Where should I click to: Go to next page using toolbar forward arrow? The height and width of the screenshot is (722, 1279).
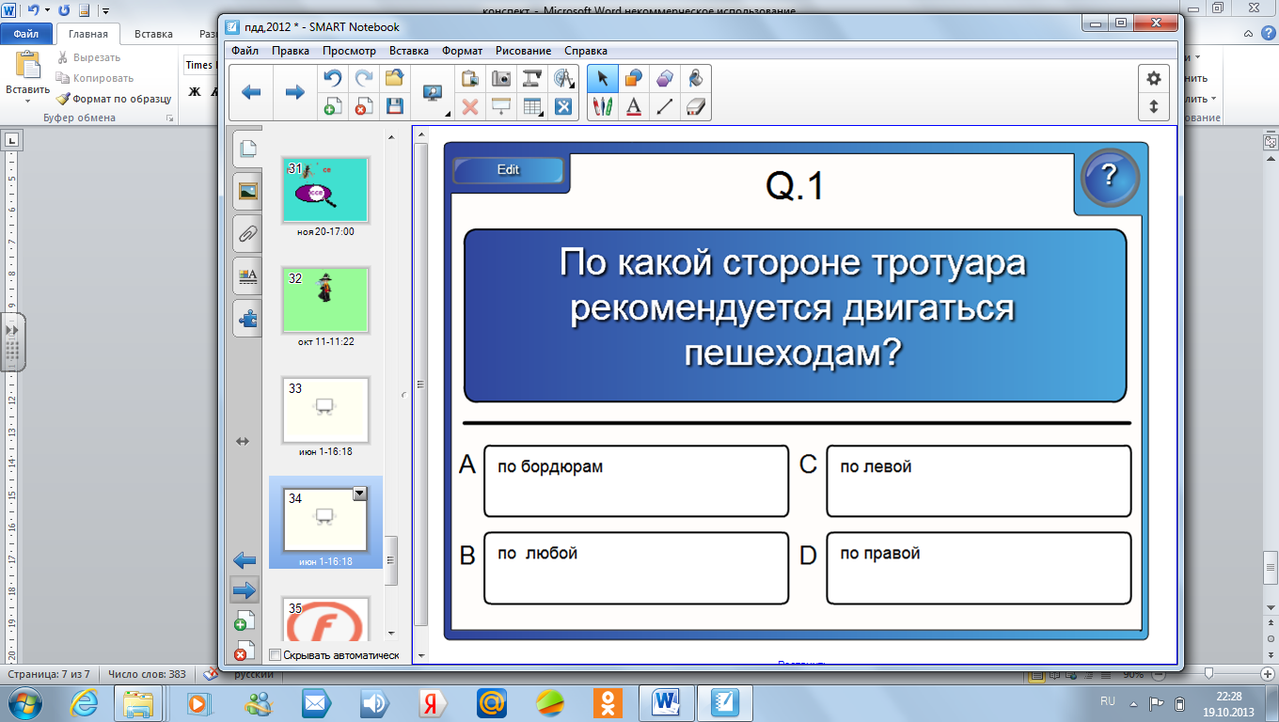point(294,92)
